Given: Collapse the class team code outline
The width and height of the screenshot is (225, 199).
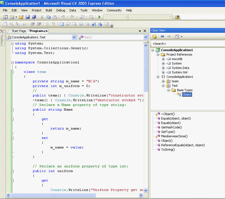Looking at the screenshot, I should pos(12,72).
